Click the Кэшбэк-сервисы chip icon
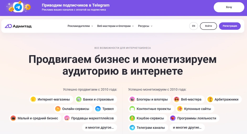The height and width of the screenshot is (134, 247). [x=132, y=118]
